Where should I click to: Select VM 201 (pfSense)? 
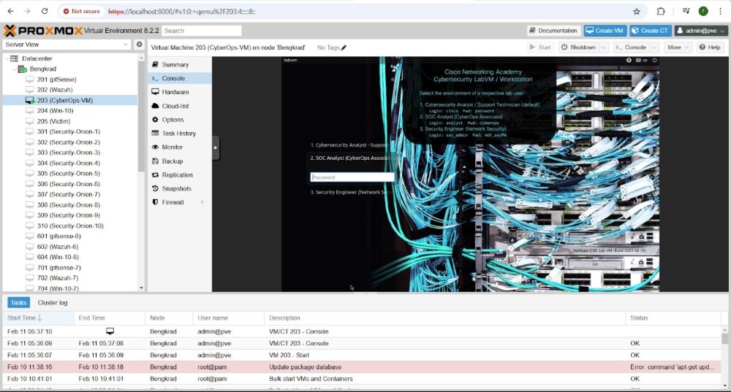(x=56, y=80)
